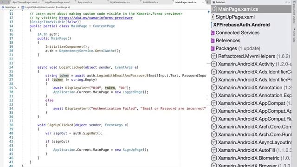Click the "SignUpClicked" method name on line 38
297x167 pixels.
[x=60, y=125]
